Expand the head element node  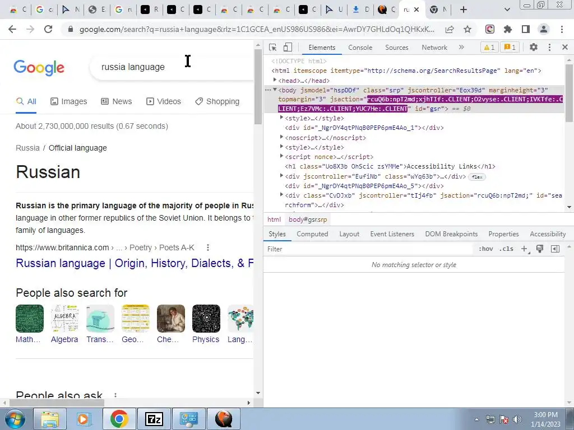click(x=275, y=80)
